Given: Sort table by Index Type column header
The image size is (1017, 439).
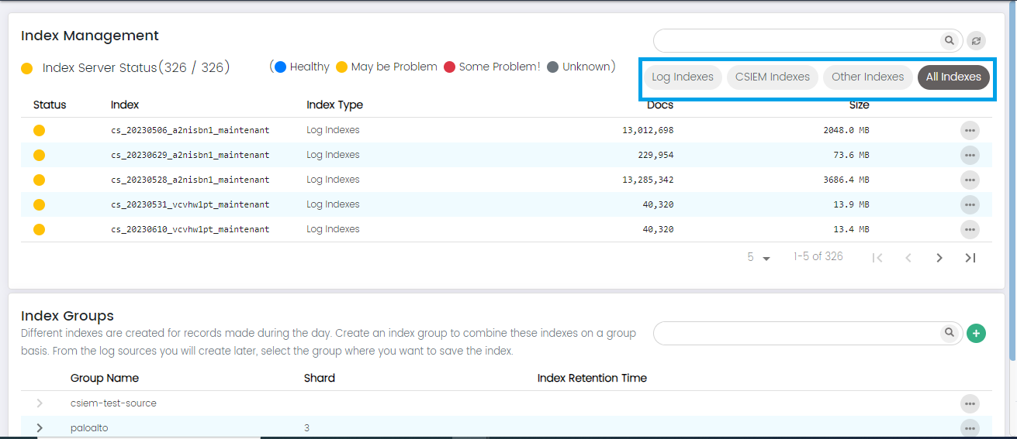Looking at the screenshot, I should 334,105.
